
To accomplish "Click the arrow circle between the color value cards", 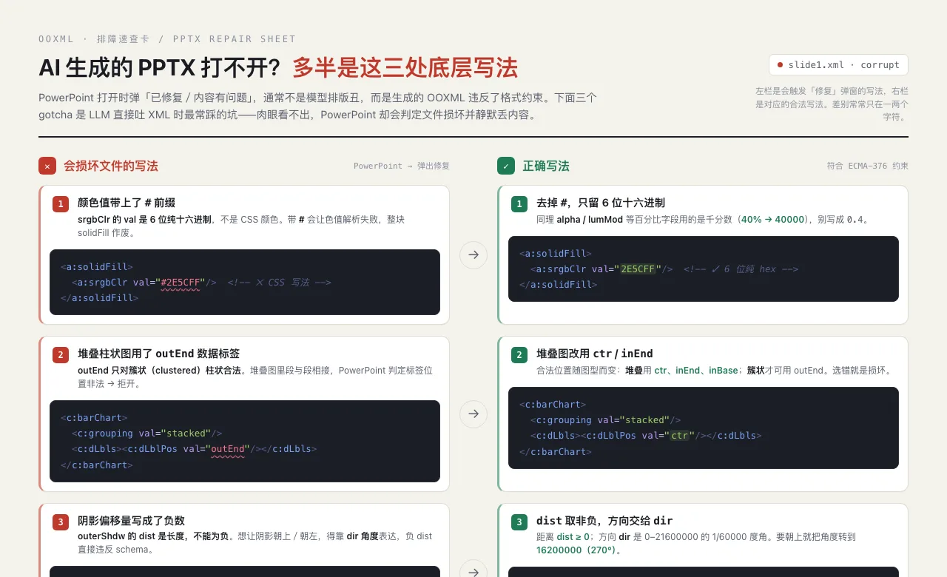I will click(473, 254).
